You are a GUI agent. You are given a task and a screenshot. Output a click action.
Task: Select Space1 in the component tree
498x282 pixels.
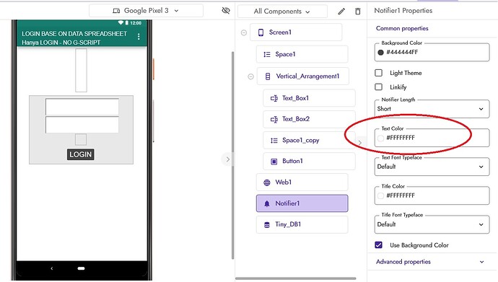coord(302,54)
